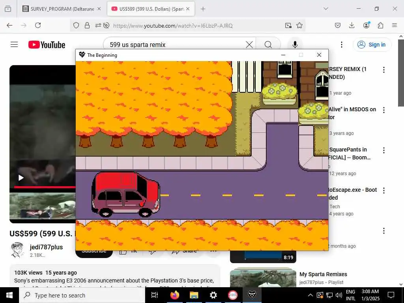Screen dimensions: 404x303
Task: Toggle picture-in-picture icon in address bar
Action: pyautogui.click(x=288, y=25)
